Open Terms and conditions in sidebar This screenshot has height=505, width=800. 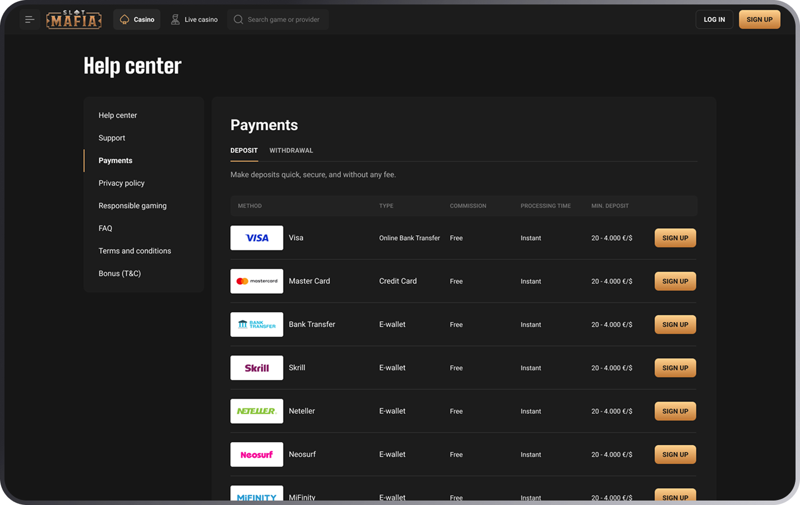tap(135, 251)
